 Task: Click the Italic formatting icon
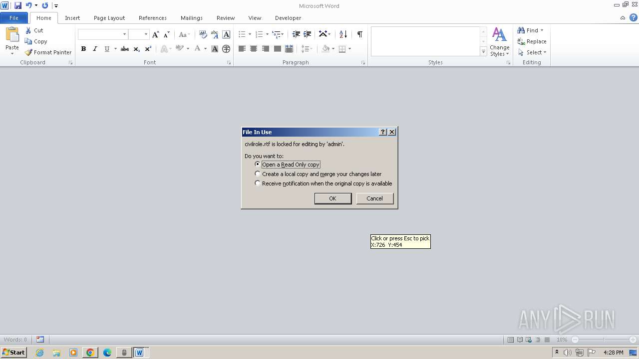[95, 49]
